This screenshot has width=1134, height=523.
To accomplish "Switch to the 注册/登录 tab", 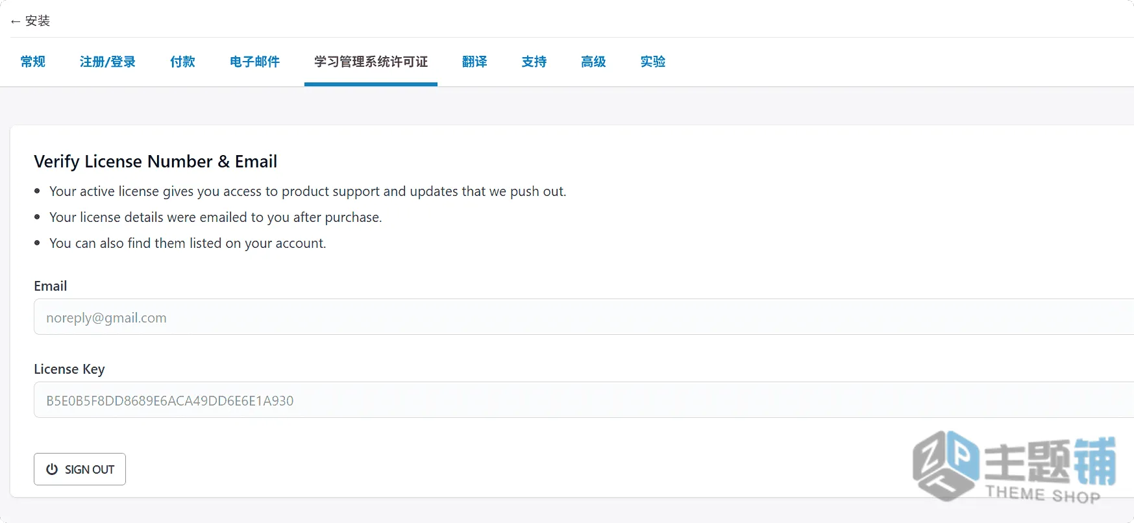I will tap(108, 62).
